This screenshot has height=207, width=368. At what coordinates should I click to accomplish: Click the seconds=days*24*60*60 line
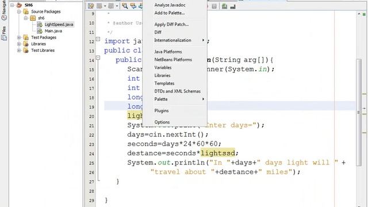pyautogui.click(x=174, y=144)
